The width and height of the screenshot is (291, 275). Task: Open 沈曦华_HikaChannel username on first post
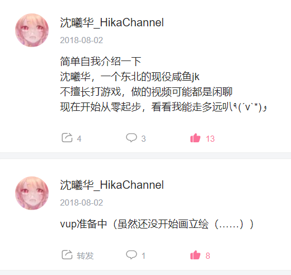[112, 23]
